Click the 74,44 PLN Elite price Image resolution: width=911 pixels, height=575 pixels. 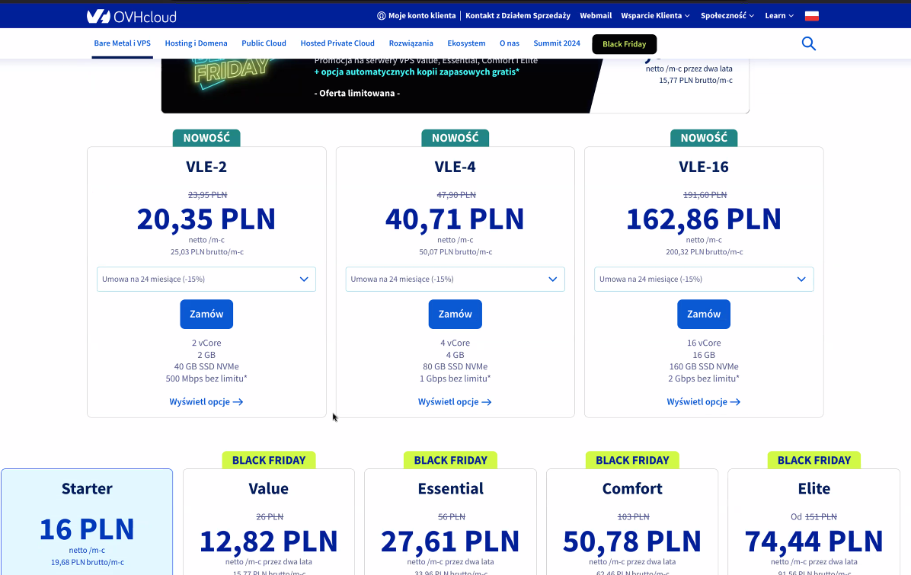click(x=814, y=541)
